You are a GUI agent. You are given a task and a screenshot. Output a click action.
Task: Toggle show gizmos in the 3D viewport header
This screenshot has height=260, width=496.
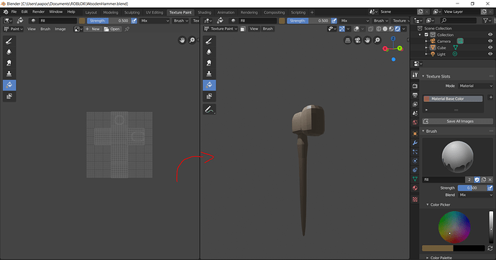342,29
